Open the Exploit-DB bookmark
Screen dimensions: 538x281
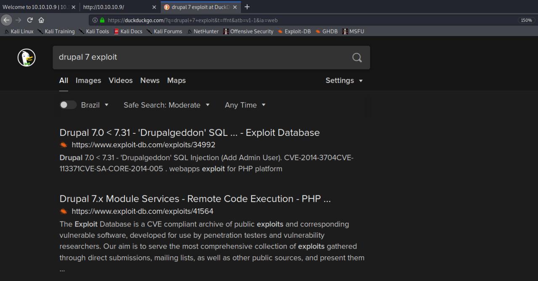click(294, 31)
